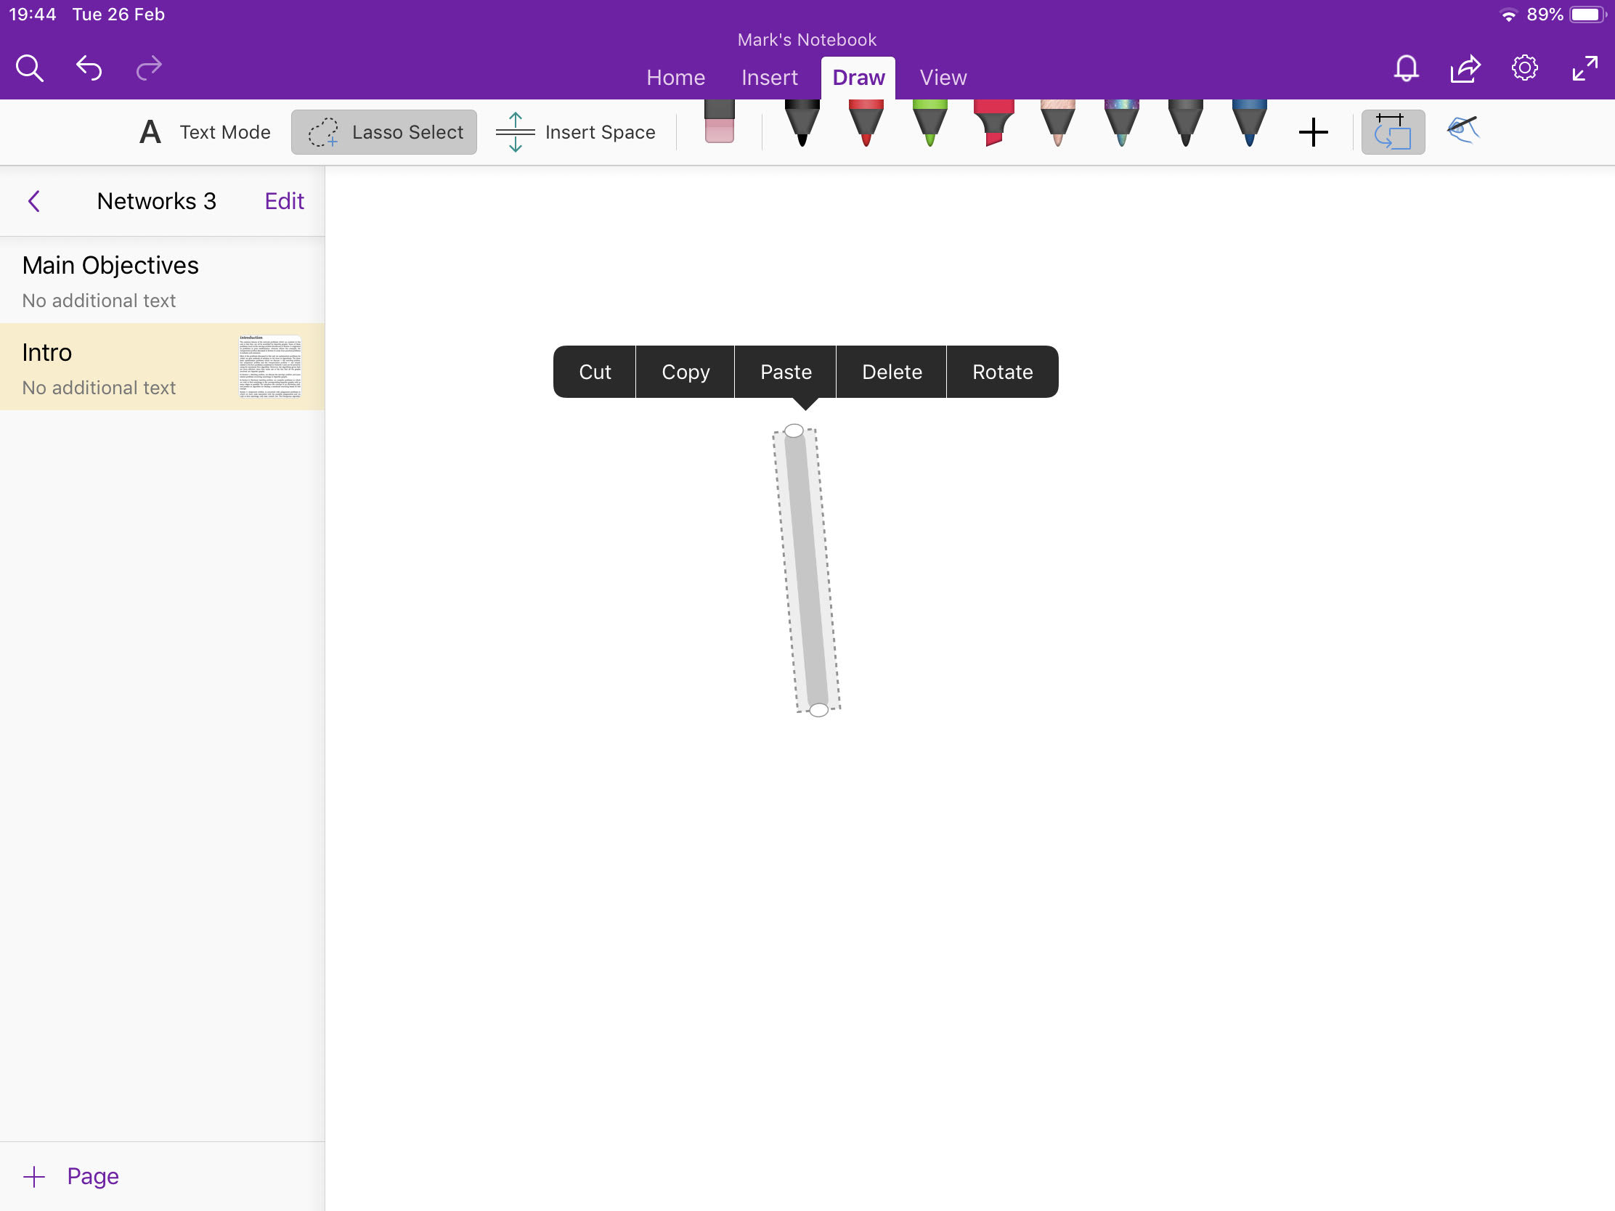Select the pink pencil pen

pyautogui.click(x=1057, y=123)
